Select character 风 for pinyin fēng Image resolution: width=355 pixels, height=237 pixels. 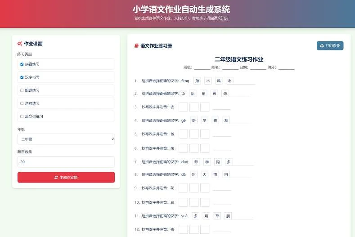click(219, 81)
